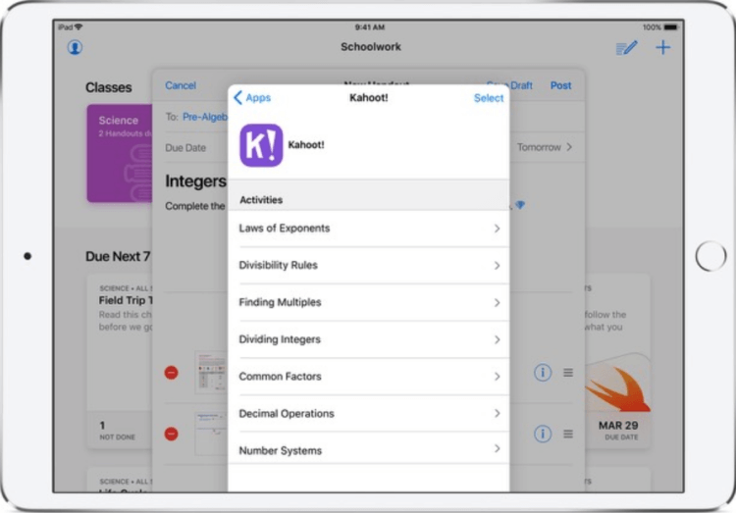Viewport: 736px width, 513px height.
Task: Remove first attachment with red minus
Action: 172,373
